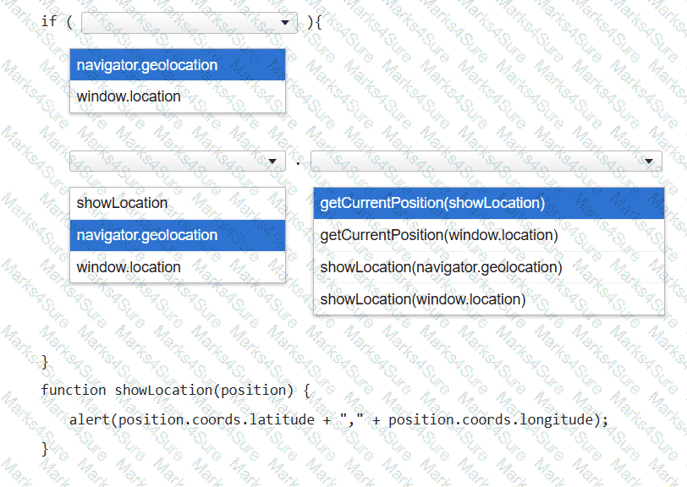Click the alert(position.coords.latitude...) code line
The height and width of the screenshot is (487, 687).
tap(339, 419)
